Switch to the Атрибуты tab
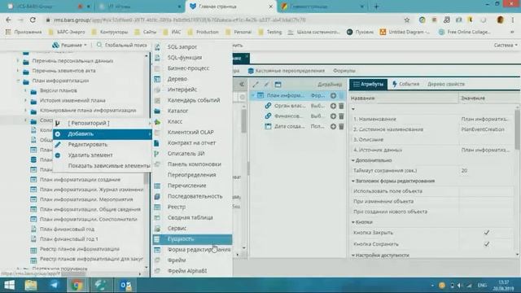Screen dimensions: 521x293 [x=368, y=85]
